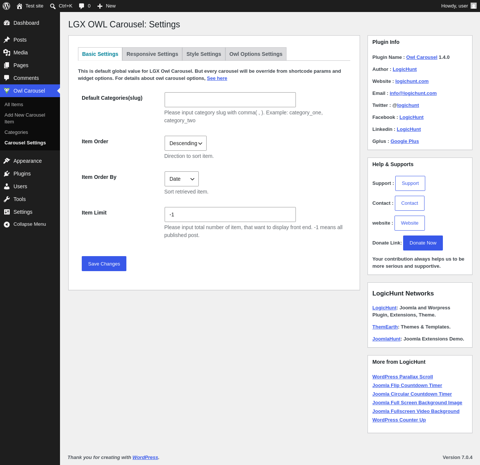Open WordPress Counter Up link
The width and height of the screenshot is (480, 465).
[x=399, y=420]
